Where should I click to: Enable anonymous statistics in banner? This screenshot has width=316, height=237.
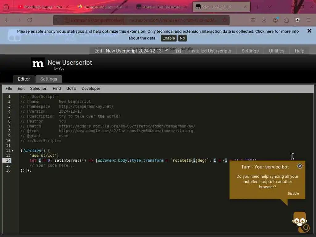coord(169,38)
